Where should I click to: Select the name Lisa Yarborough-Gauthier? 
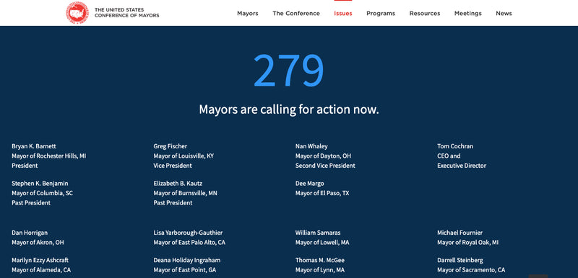pyautogui.click(x=188, y=233)
